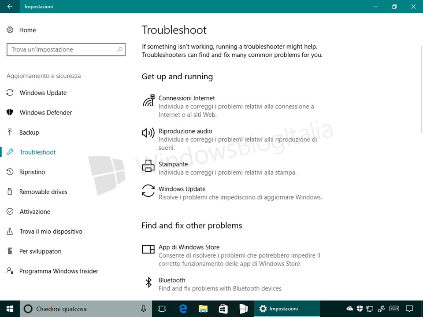Screen dimensions: 423x317
Task: Click the App di Windows Store icon
Action: click(148, 249)
